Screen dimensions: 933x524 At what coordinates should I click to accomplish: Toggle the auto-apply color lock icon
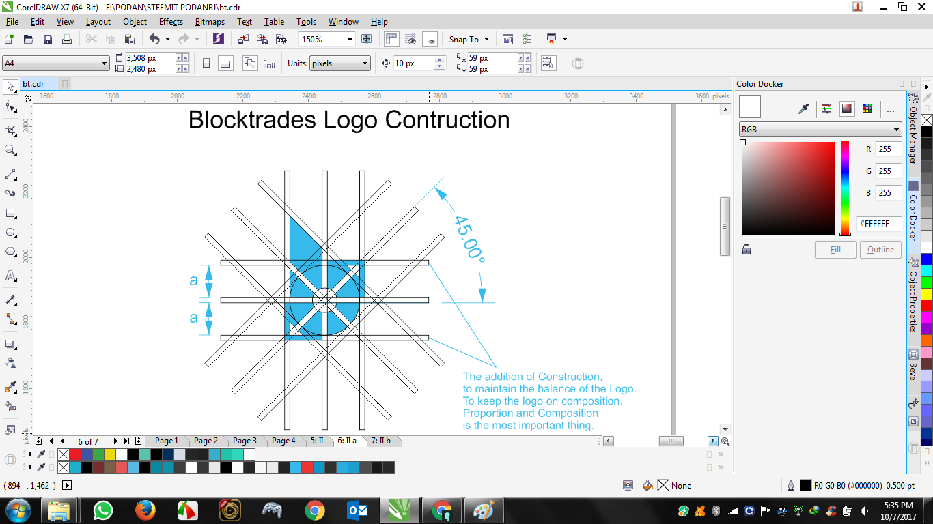click(x=747, y=250)
